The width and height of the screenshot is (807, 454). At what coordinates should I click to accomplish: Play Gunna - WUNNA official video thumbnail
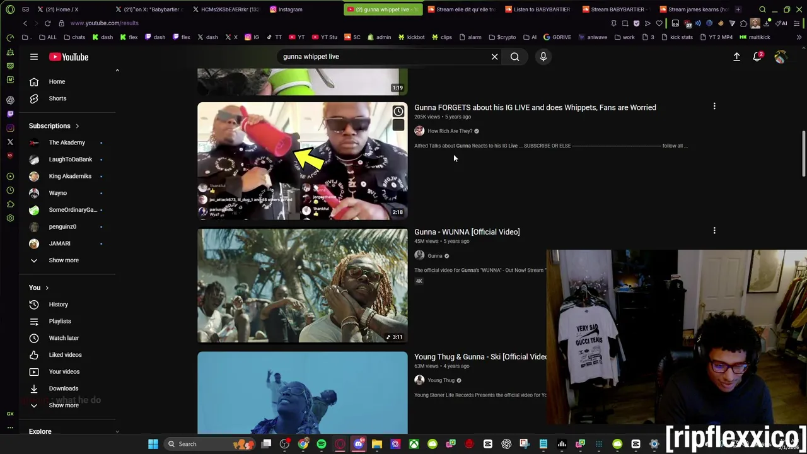pyautogui.click(x=303, y=286)
